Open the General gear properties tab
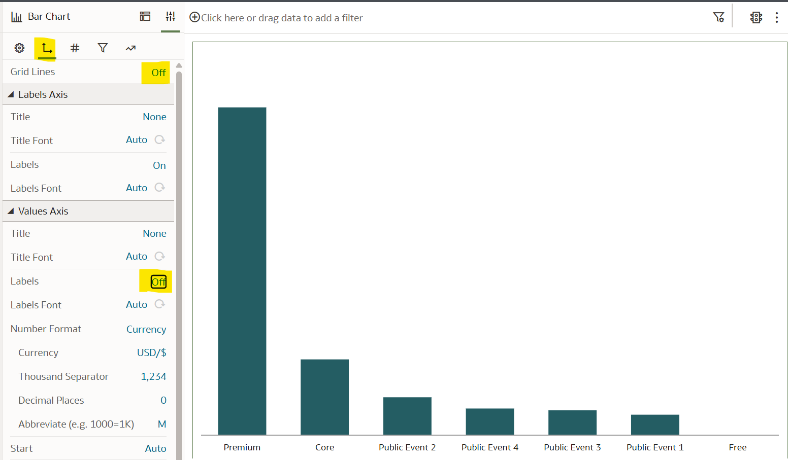The height and width of the screenshot is (460, 788). click(19, 48)
